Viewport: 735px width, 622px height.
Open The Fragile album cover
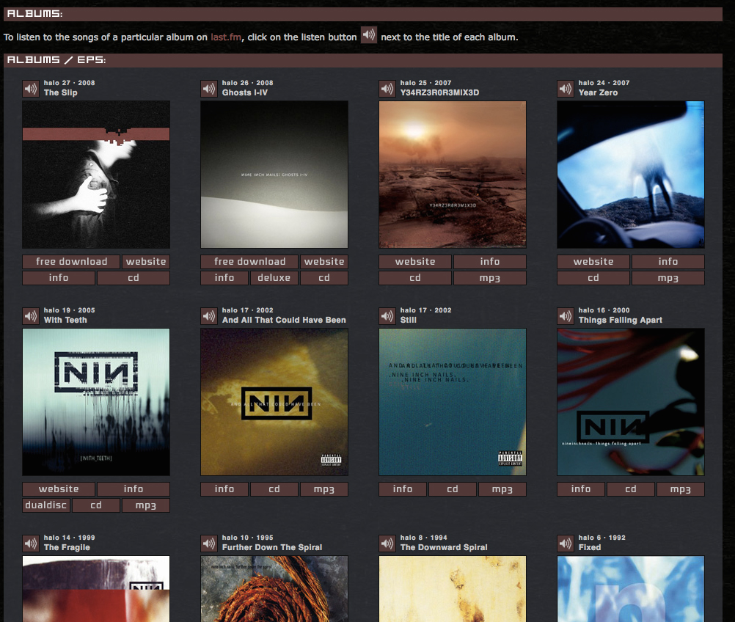coord(96,589)
